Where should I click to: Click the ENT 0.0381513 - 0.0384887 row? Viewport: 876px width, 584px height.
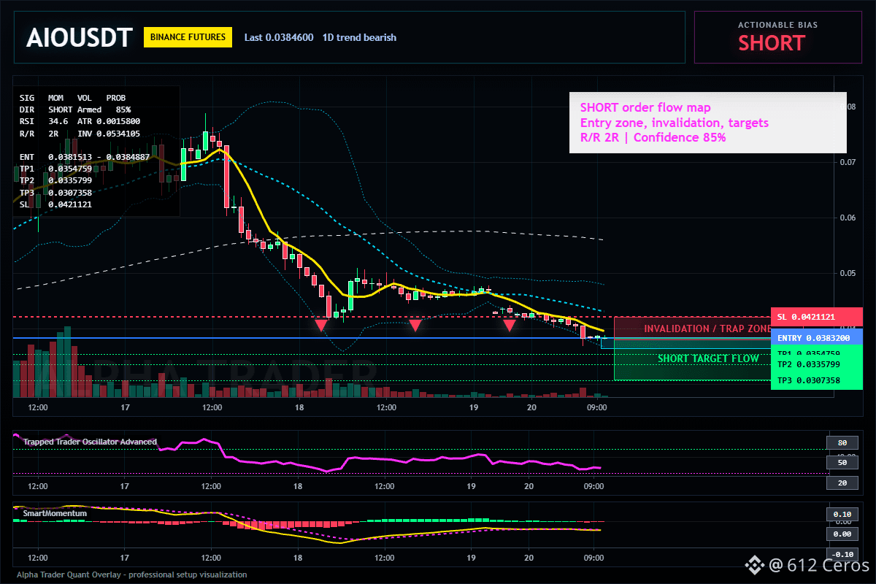(85, 157)
